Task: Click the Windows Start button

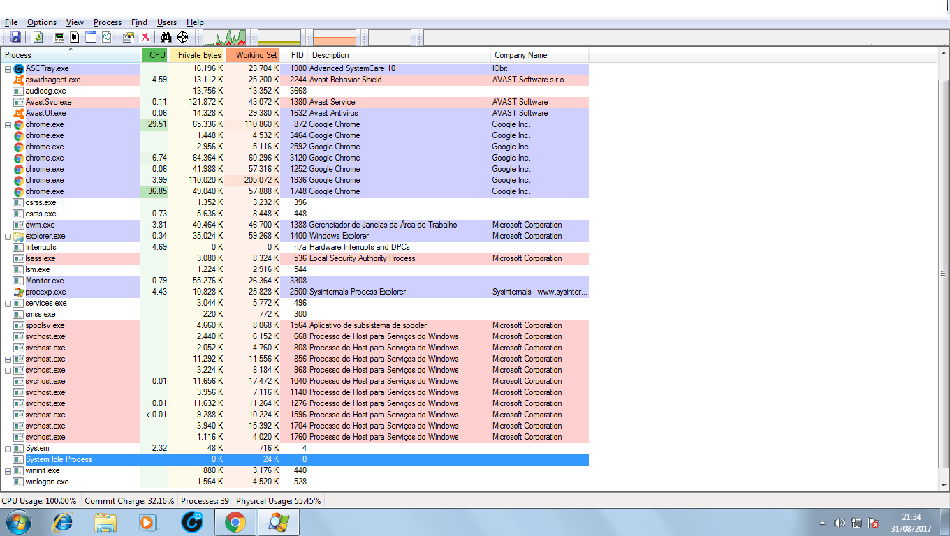Action: tap(18, 522)
